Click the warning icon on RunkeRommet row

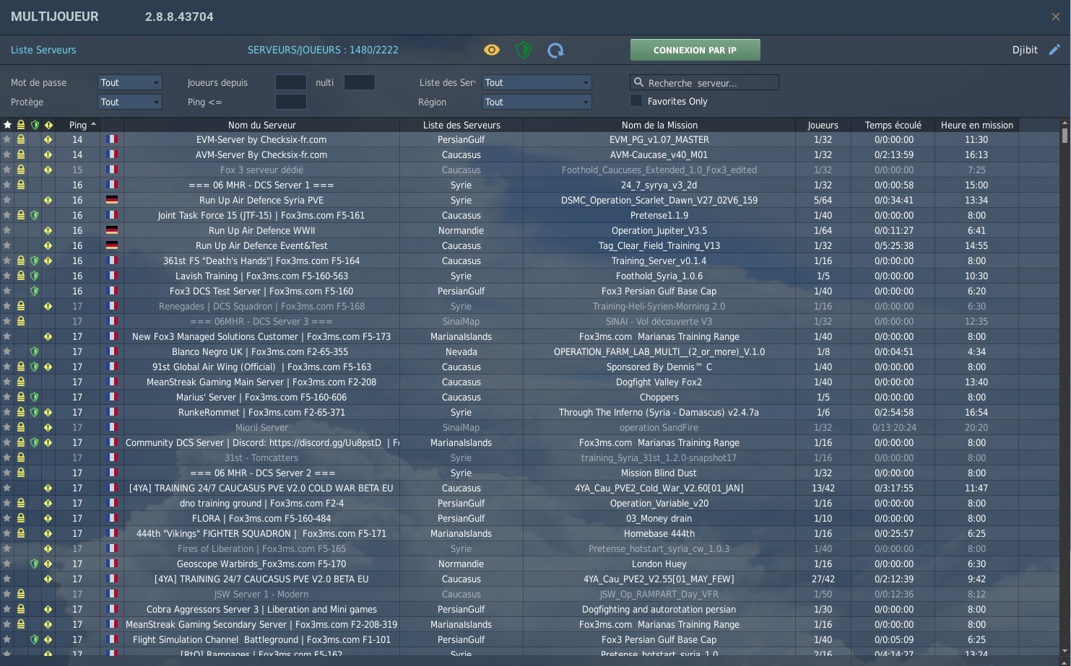[x=48, y=412]
